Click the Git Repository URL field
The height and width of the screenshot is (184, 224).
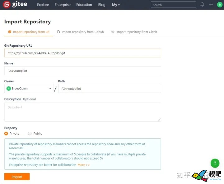click(82, 53)
